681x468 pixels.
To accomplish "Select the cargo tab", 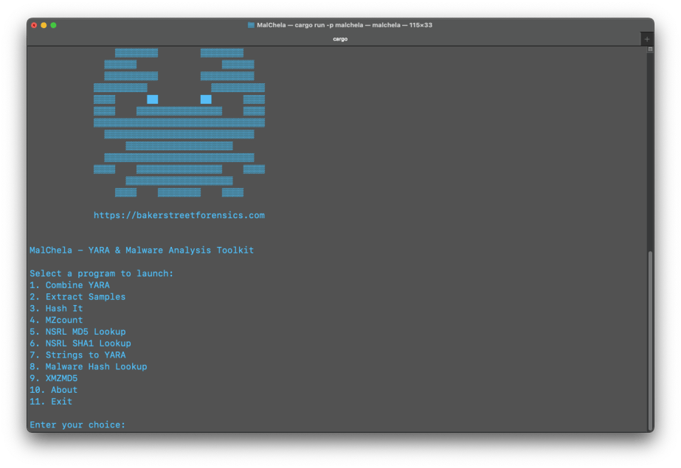I will click(340, 39).
